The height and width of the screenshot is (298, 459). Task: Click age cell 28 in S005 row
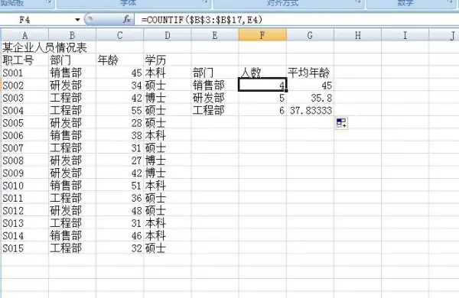coord(120,123)
